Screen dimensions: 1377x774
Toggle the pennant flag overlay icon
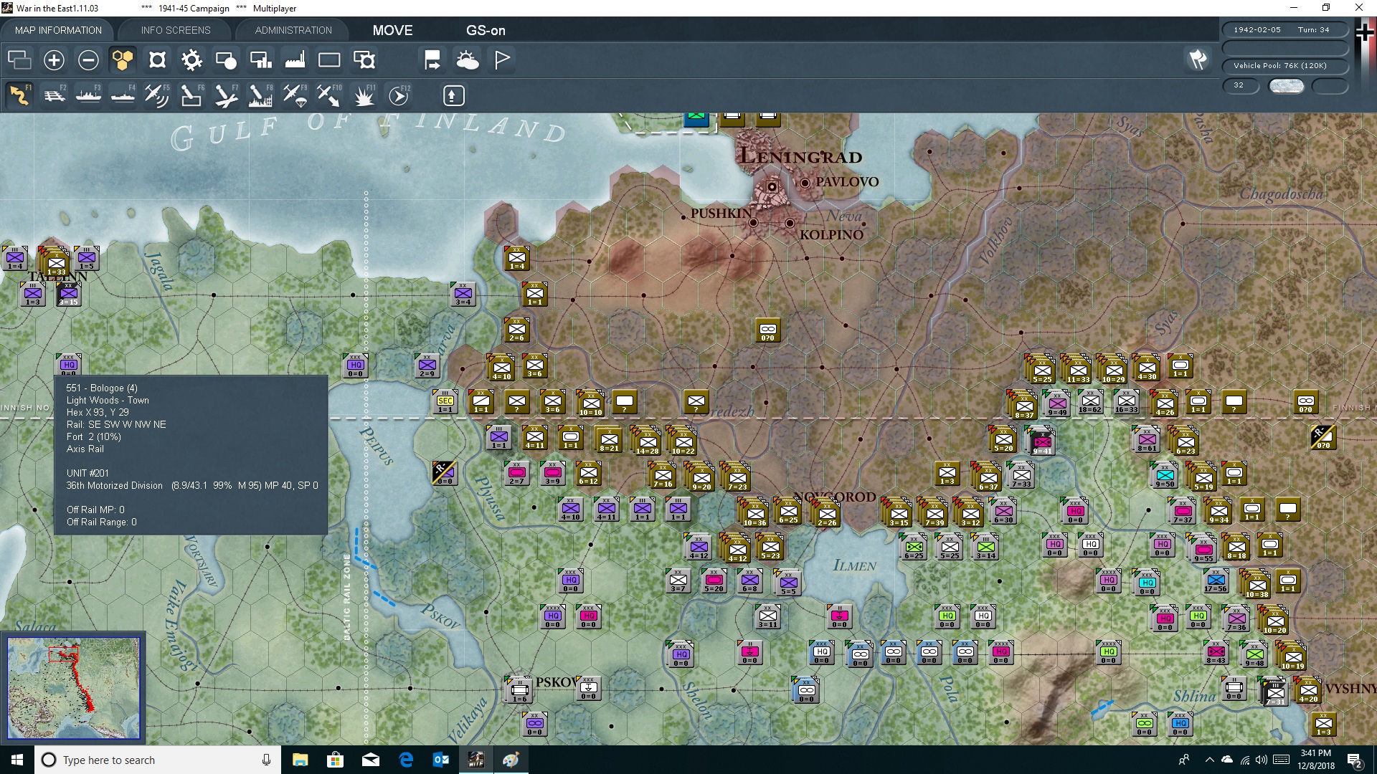pyautogui.click(x=502, y=60)
